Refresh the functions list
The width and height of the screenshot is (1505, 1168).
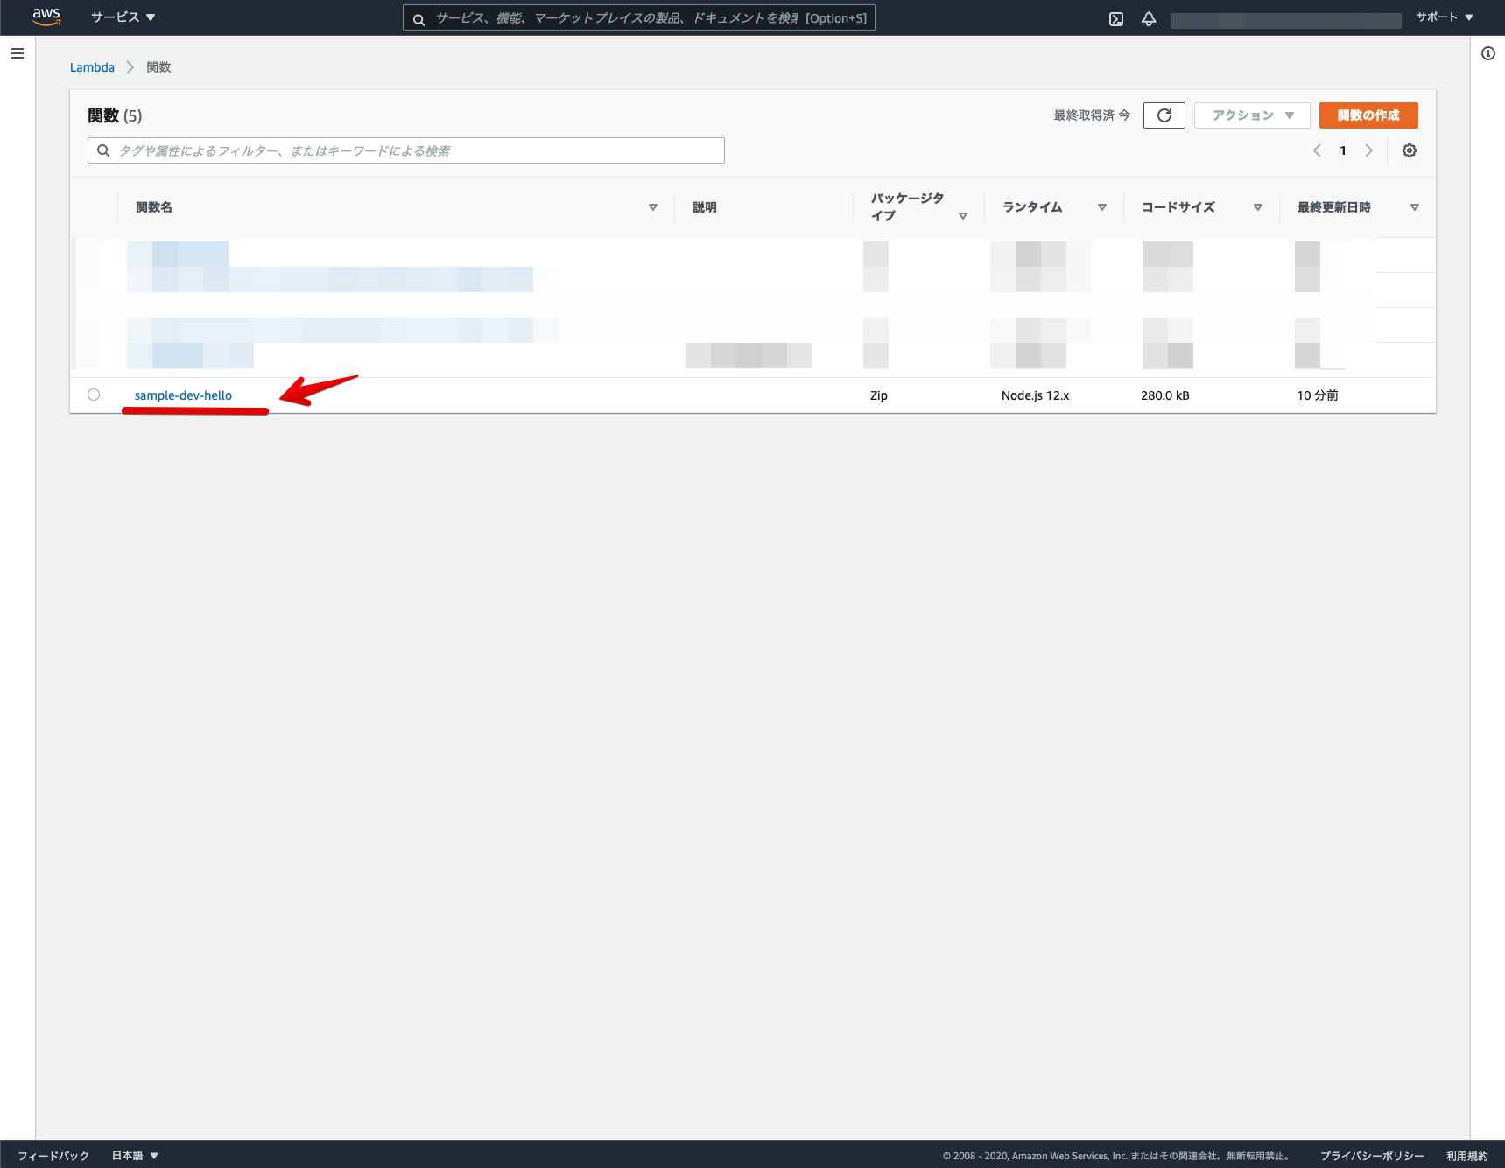pos(1164,115)
